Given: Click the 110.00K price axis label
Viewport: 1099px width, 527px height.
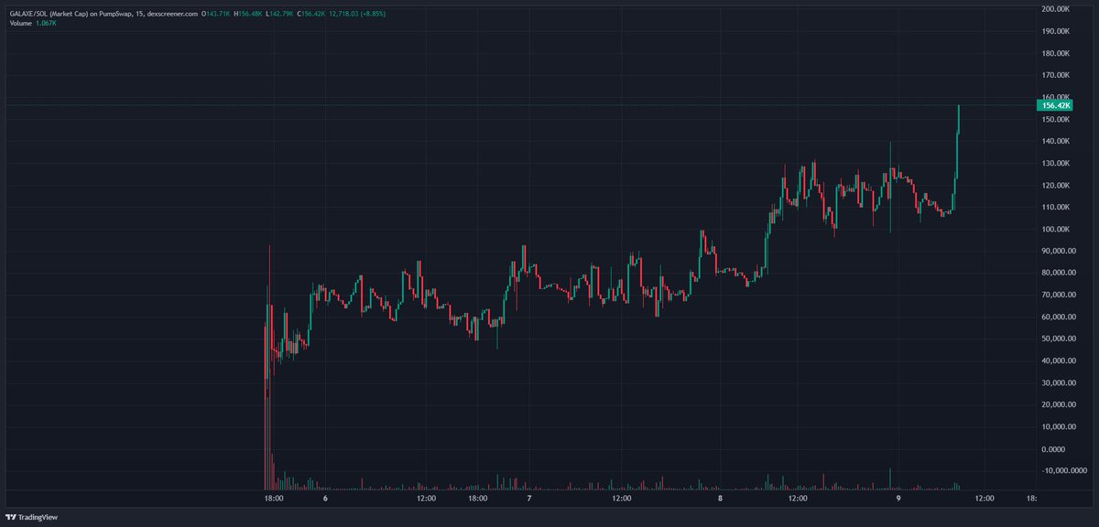Looking at the screenshot, I should (x=1056, y=207).
